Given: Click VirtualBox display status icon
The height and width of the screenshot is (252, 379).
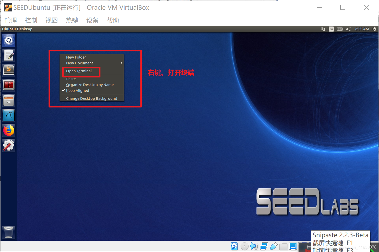Looking at the screenshot, I should coord(293,246).
